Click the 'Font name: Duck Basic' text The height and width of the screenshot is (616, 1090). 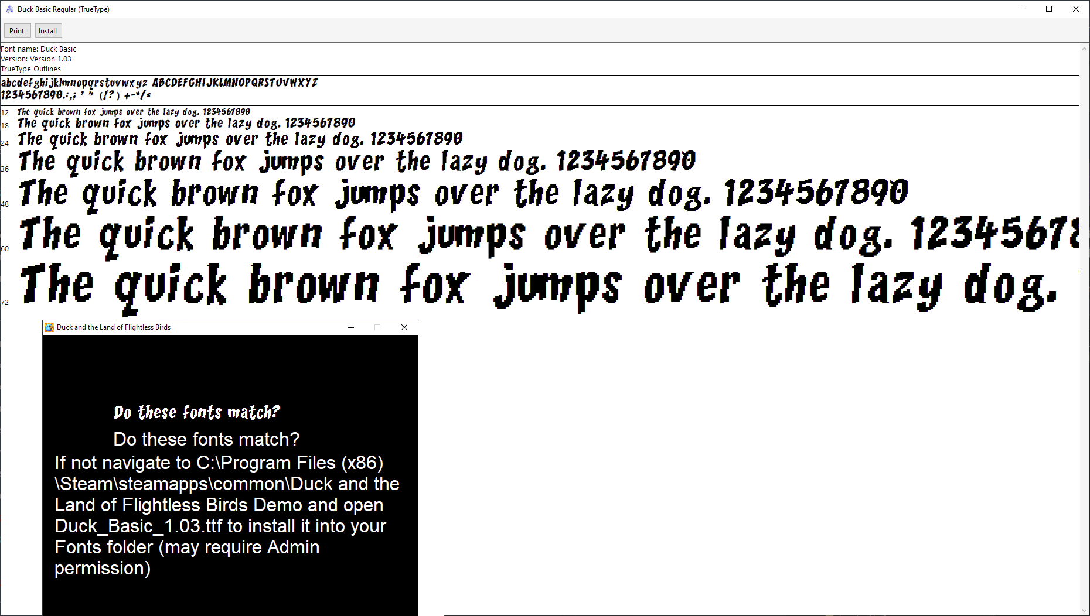pyautogui.click(x=39, y=49)
